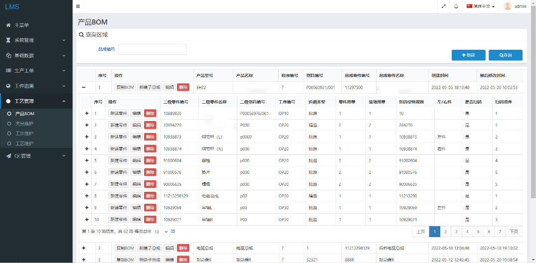Click the admin user avatar

pyautogui.click(x=508, y=6)
